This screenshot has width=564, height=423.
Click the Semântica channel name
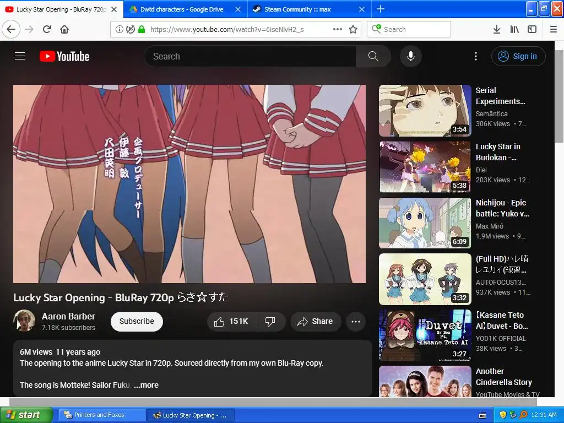(492, 113)
